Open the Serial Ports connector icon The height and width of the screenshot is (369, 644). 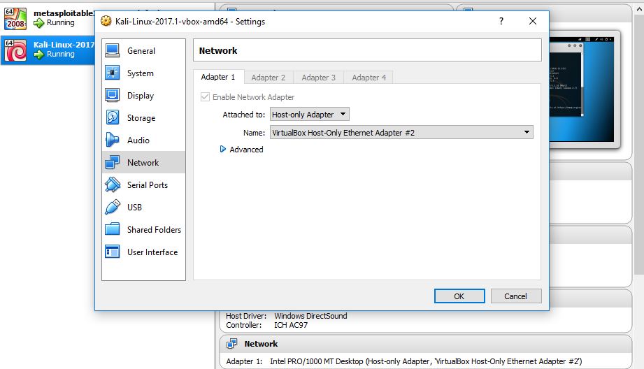tap(112, 184)
